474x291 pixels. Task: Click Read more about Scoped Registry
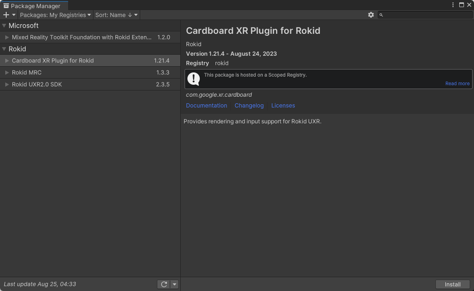pos(457,84)
